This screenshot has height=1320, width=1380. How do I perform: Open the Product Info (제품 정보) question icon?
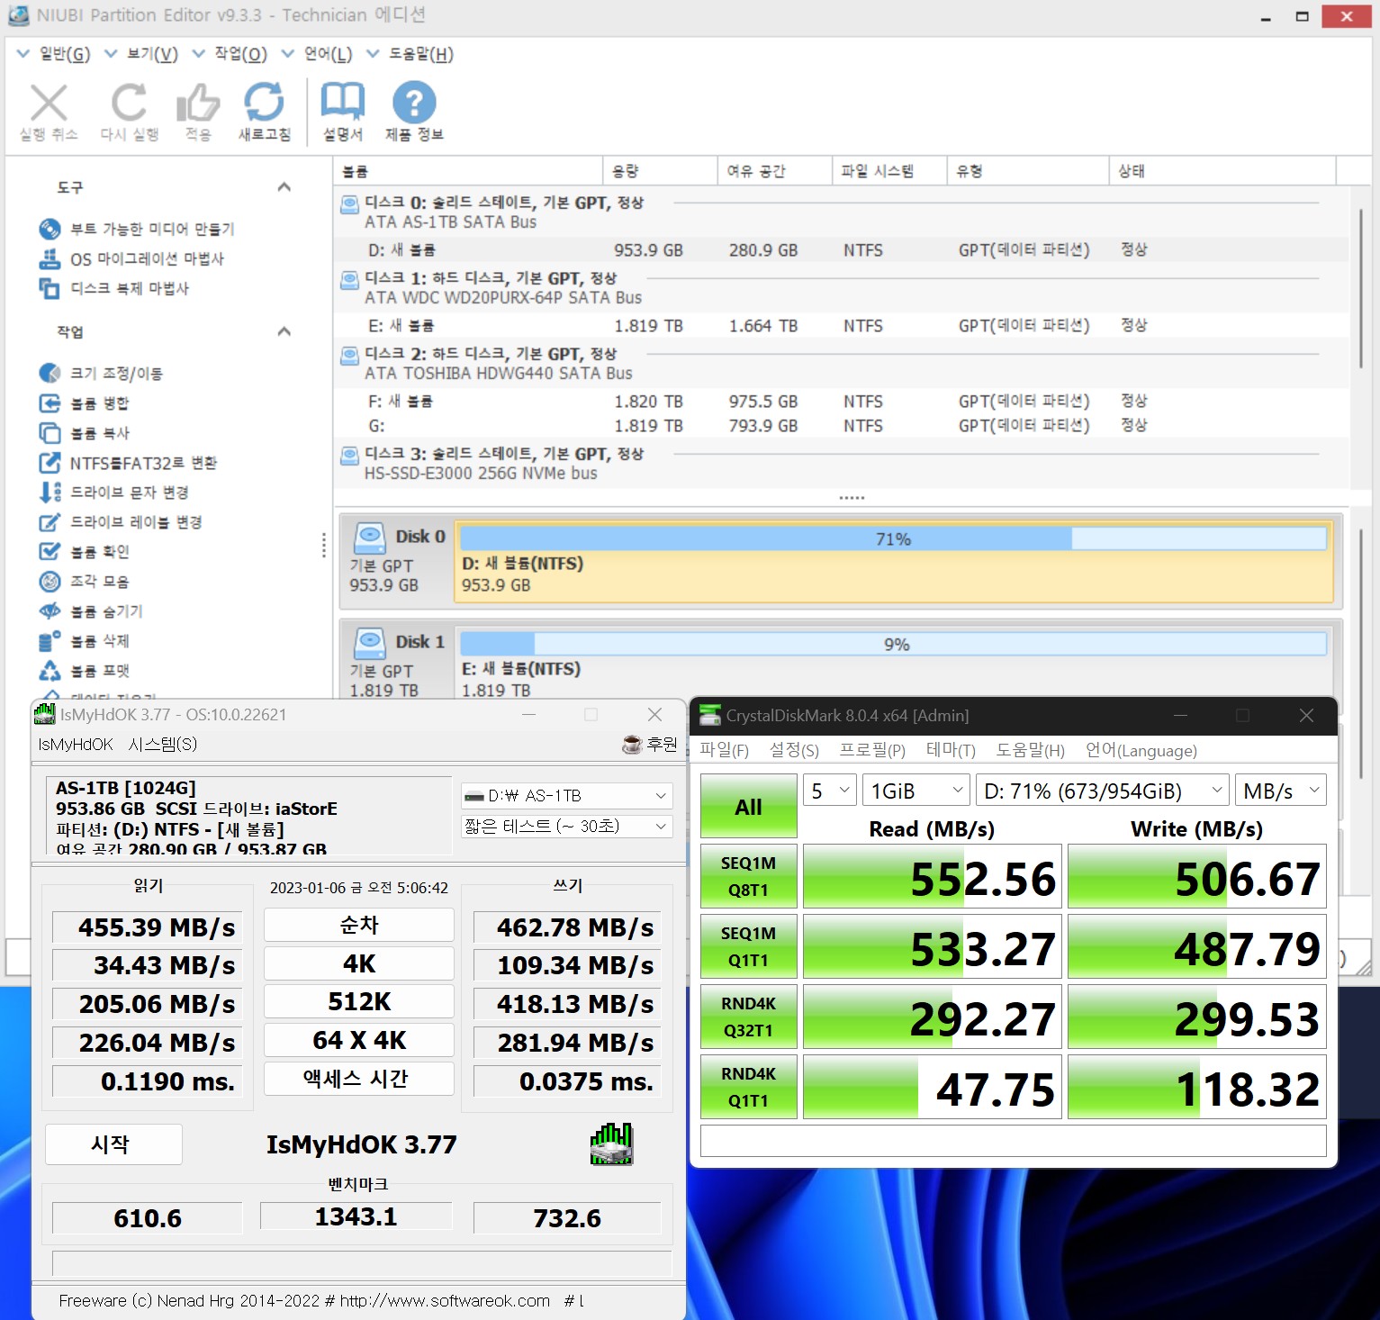click(414, 103)
